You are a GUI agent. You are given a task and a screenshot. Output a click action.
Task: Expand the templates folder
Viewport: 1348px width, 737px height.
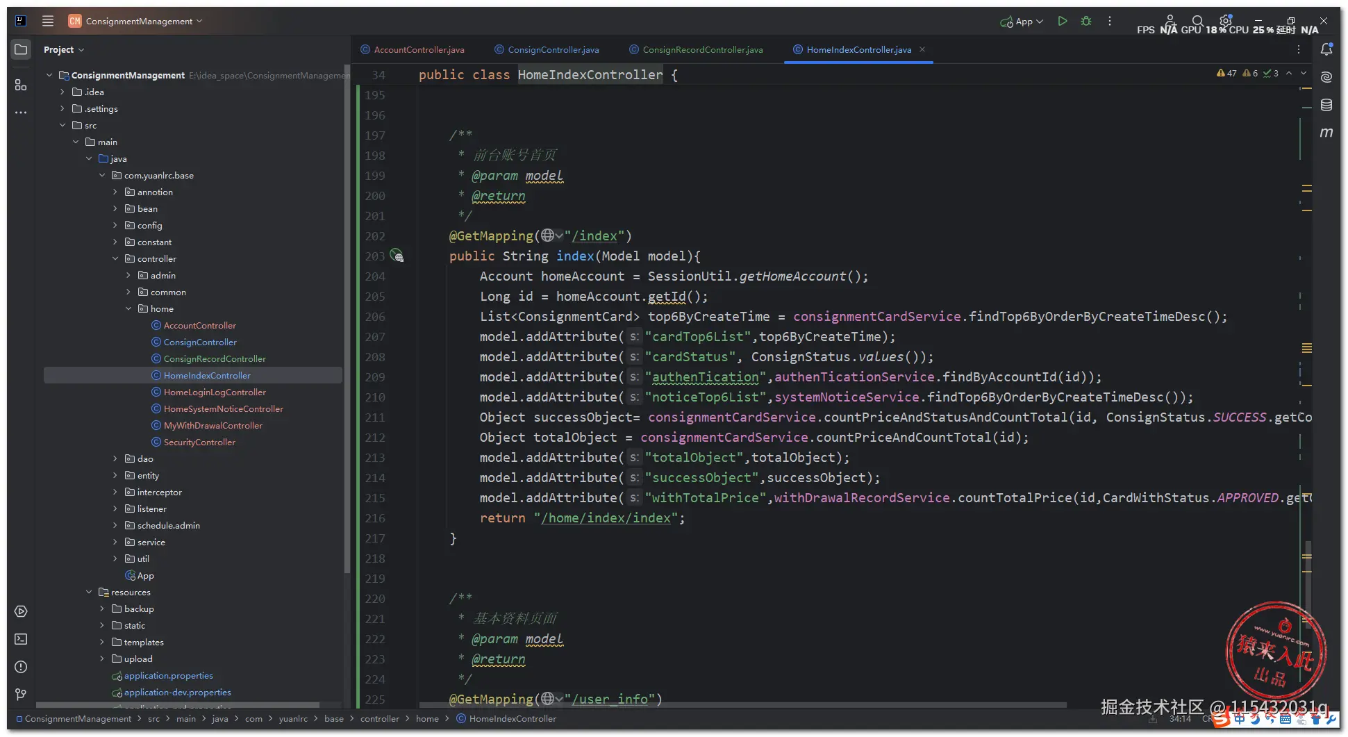(x=102, y=642)
